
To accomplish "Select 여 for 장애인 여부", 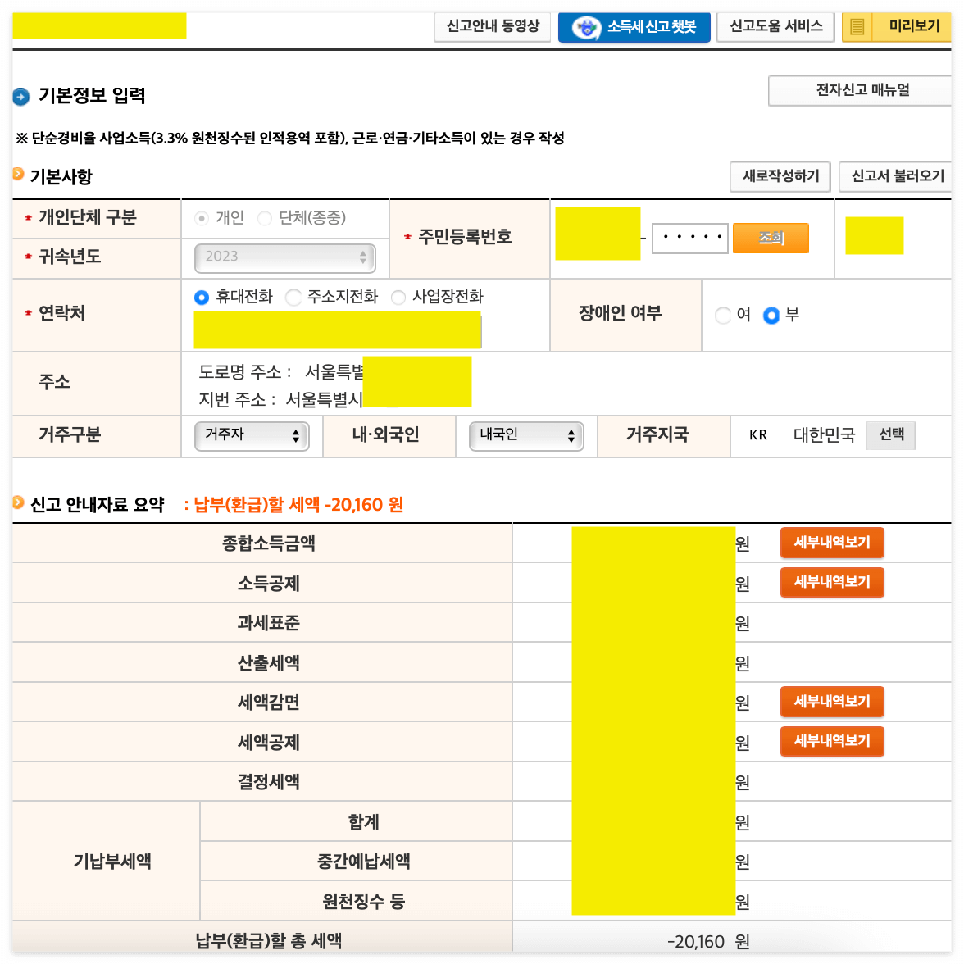I will pos(723,315).
